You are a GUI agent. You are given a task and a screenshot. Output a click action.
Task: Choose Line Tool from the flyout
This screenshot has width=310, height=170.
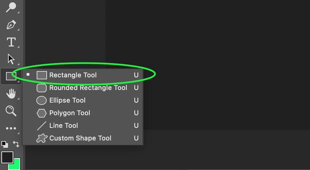(x=83, y=126)
